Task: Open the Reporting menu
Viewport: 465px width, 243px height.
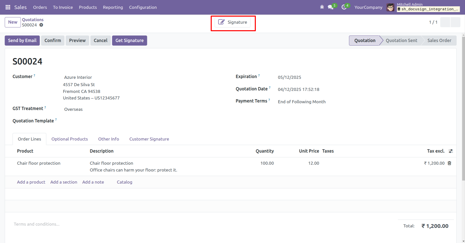Action: (113, 7)
